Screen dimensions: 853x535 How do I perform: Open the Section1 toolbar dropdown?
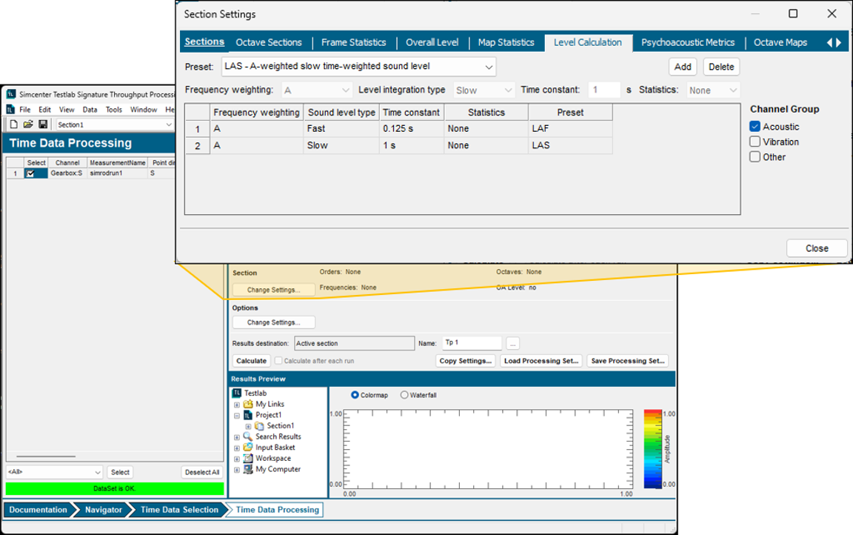tap(169, 124)
